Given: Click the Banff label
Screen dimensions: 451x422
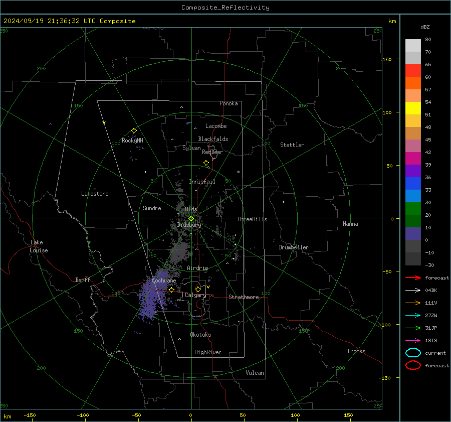Looking at the screenshot, I should click(x=83, y=280).
